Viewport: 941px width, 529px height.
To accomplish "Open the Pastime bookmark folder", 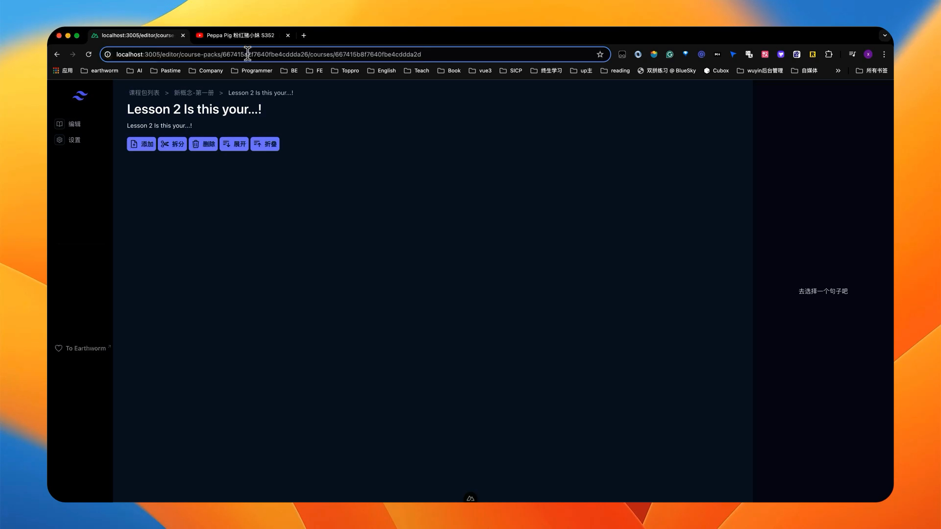I will 166,71.
